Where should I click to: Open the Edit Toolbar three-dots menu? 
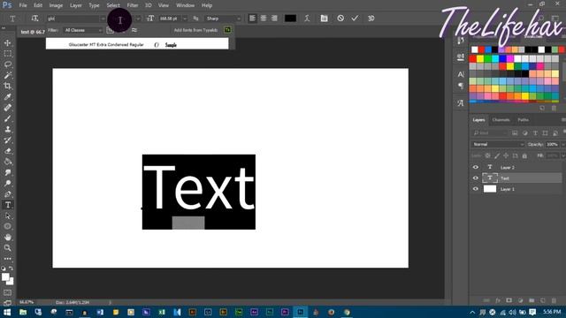click(x=8, y=259)
